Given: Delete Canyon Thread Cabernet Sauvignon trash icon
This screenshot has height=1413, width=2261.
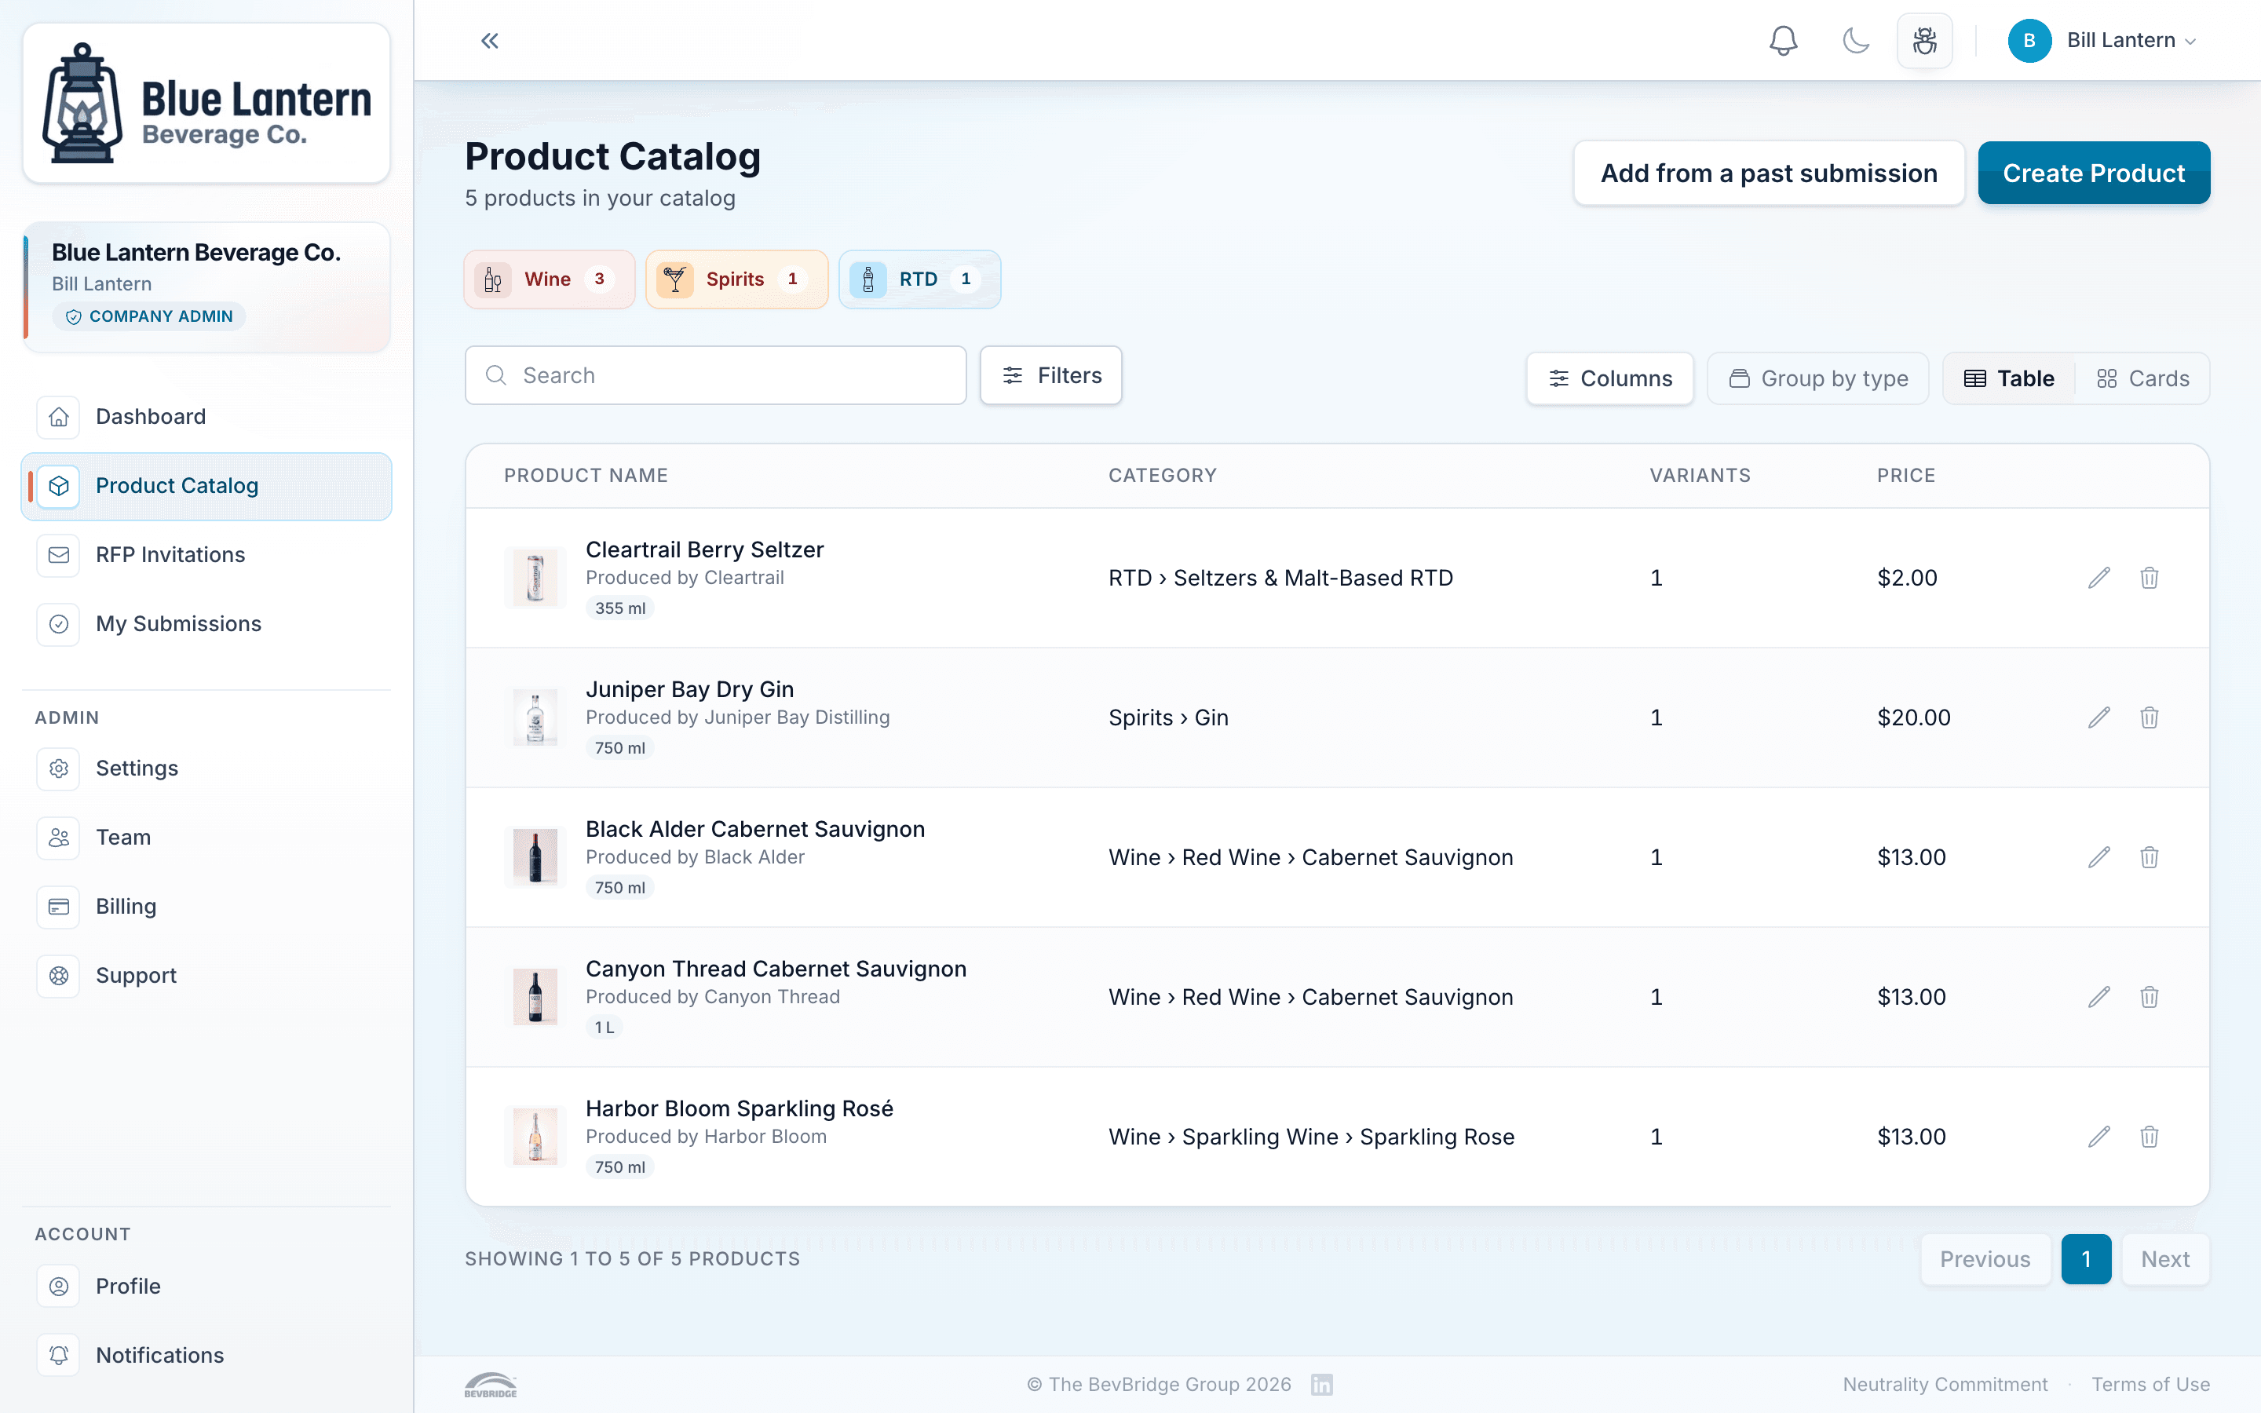Looking at the screenshot, I should [x=2149, y=997].
